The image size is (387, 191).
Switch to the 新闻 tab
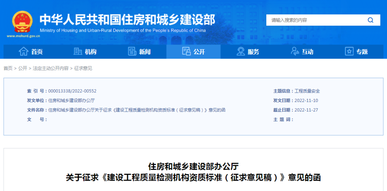[139, 52]
